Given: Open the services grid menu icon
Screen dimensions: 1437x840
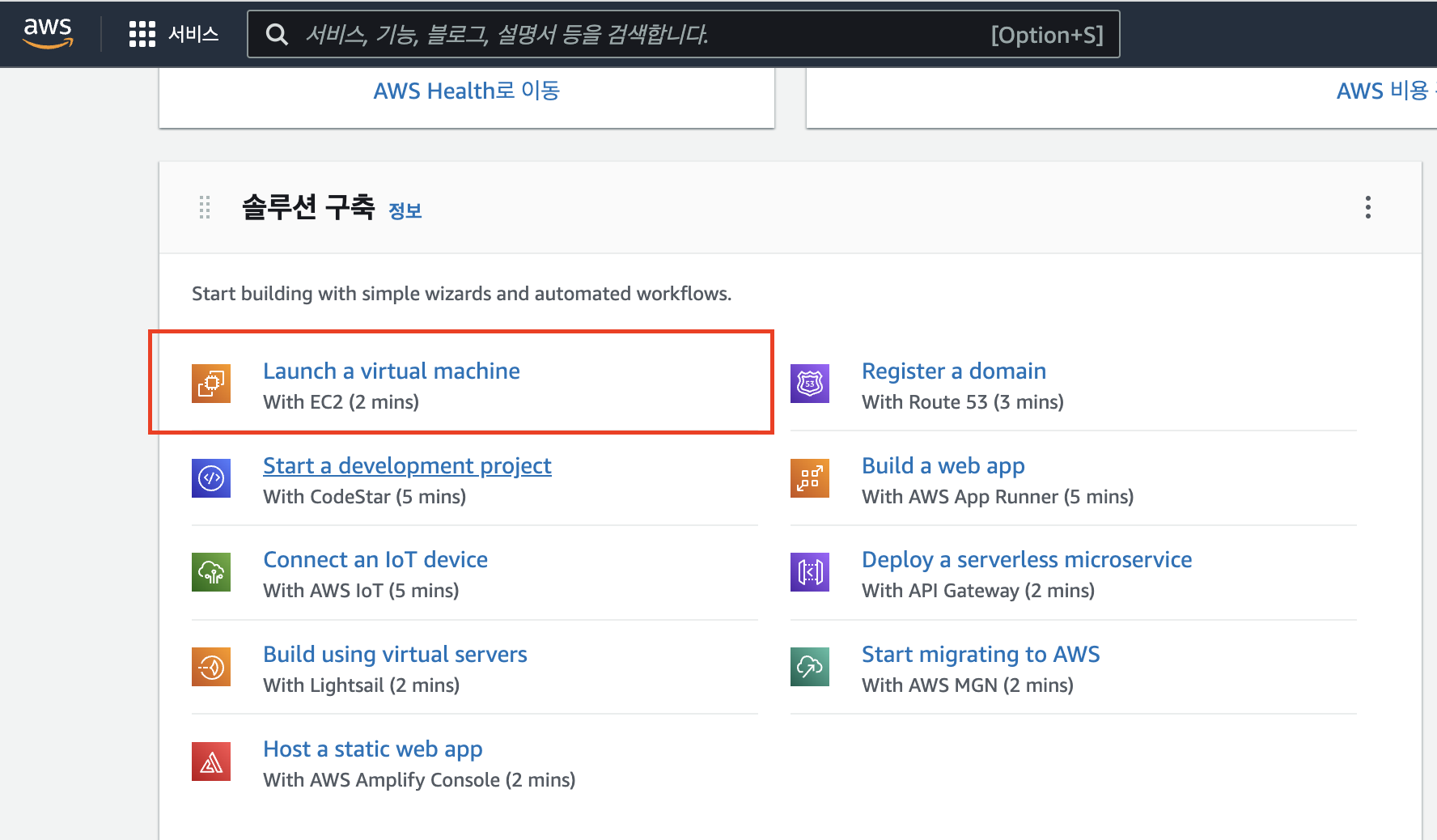Looking at the screenshot, I should (142, 34).
